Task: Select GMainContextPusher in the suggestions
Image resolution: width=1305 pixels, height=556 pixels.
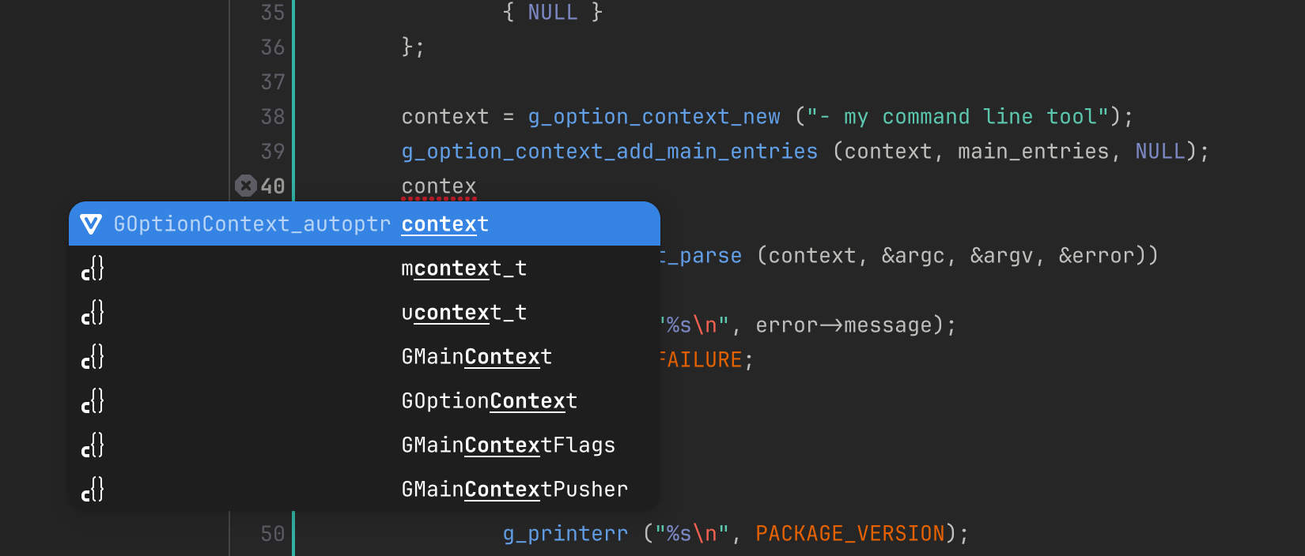Action: (365, 490)
